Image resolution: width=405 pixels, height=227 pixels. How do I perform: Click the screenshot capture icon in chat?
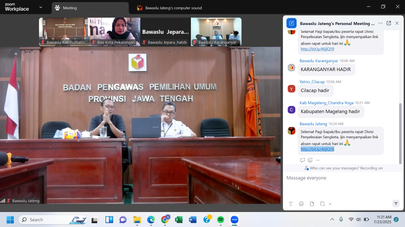pos(322,204)
